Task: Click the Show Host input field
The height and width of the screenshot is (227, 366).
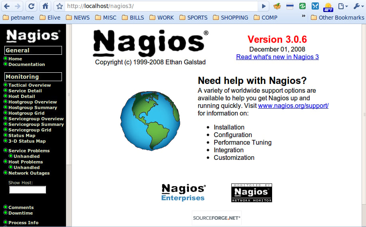Action: 28,190
